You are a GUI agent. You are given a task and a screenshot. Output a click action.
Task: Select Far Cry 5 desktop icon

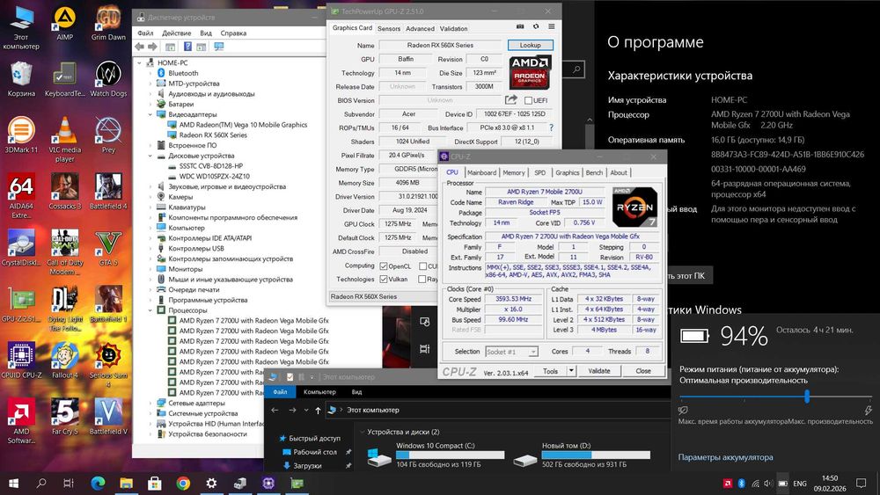coord(64,417)
